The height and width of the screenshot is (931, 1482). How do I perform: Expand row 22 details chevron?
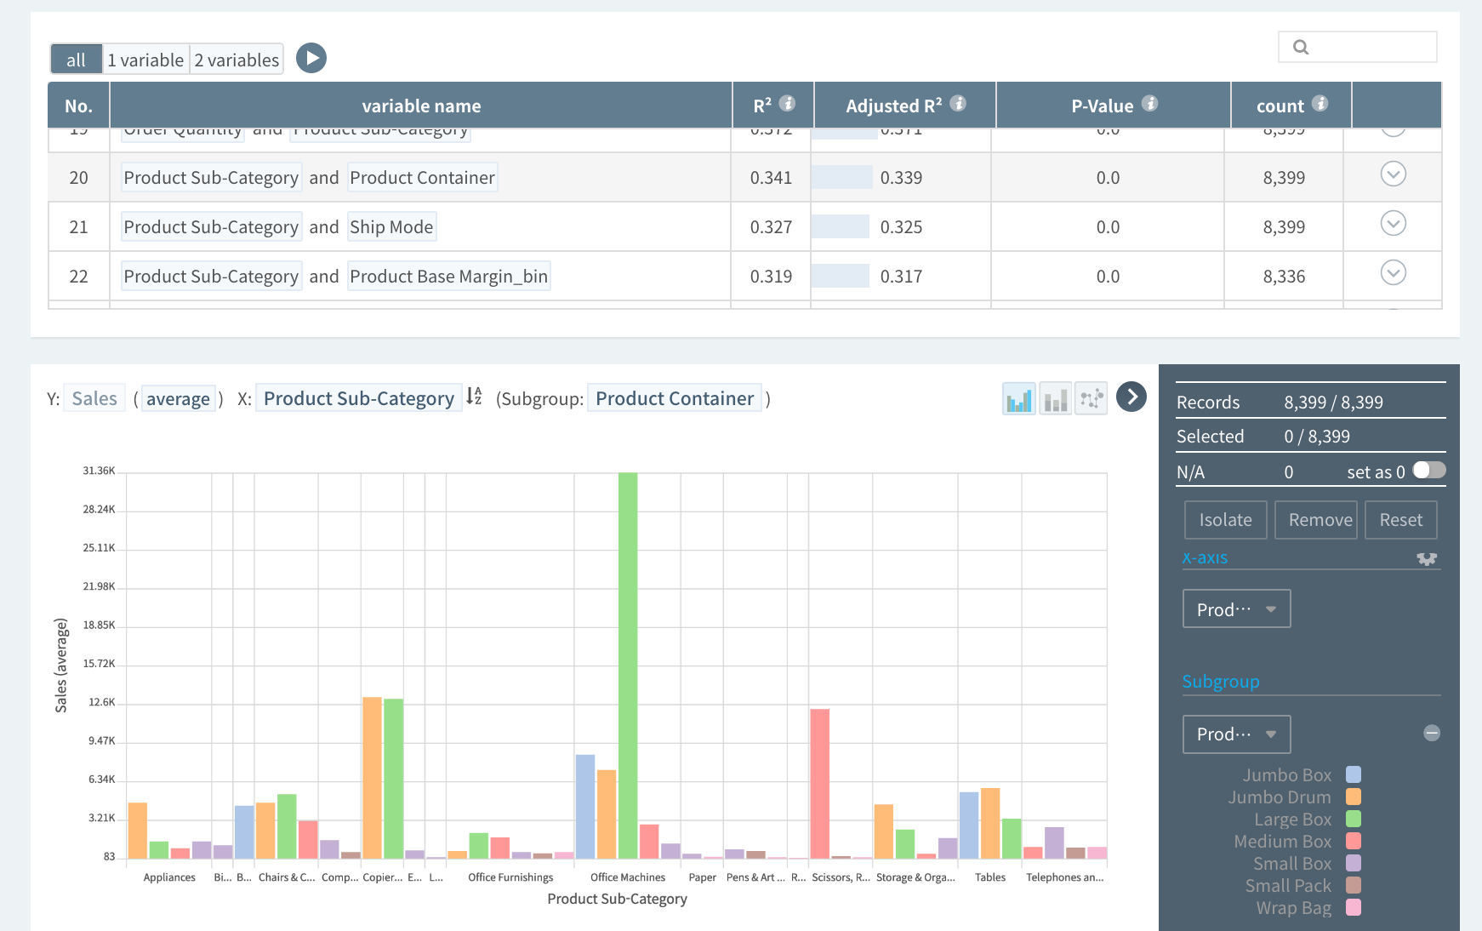click(x=1393, y=273)
